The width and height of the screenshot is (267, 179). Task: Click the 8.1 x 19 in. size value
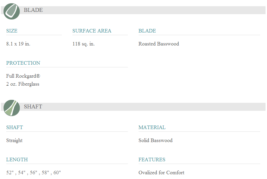(18, 44)
